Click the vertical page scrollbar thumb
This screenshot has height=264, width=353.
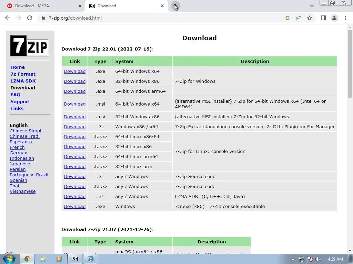[350, 64]
